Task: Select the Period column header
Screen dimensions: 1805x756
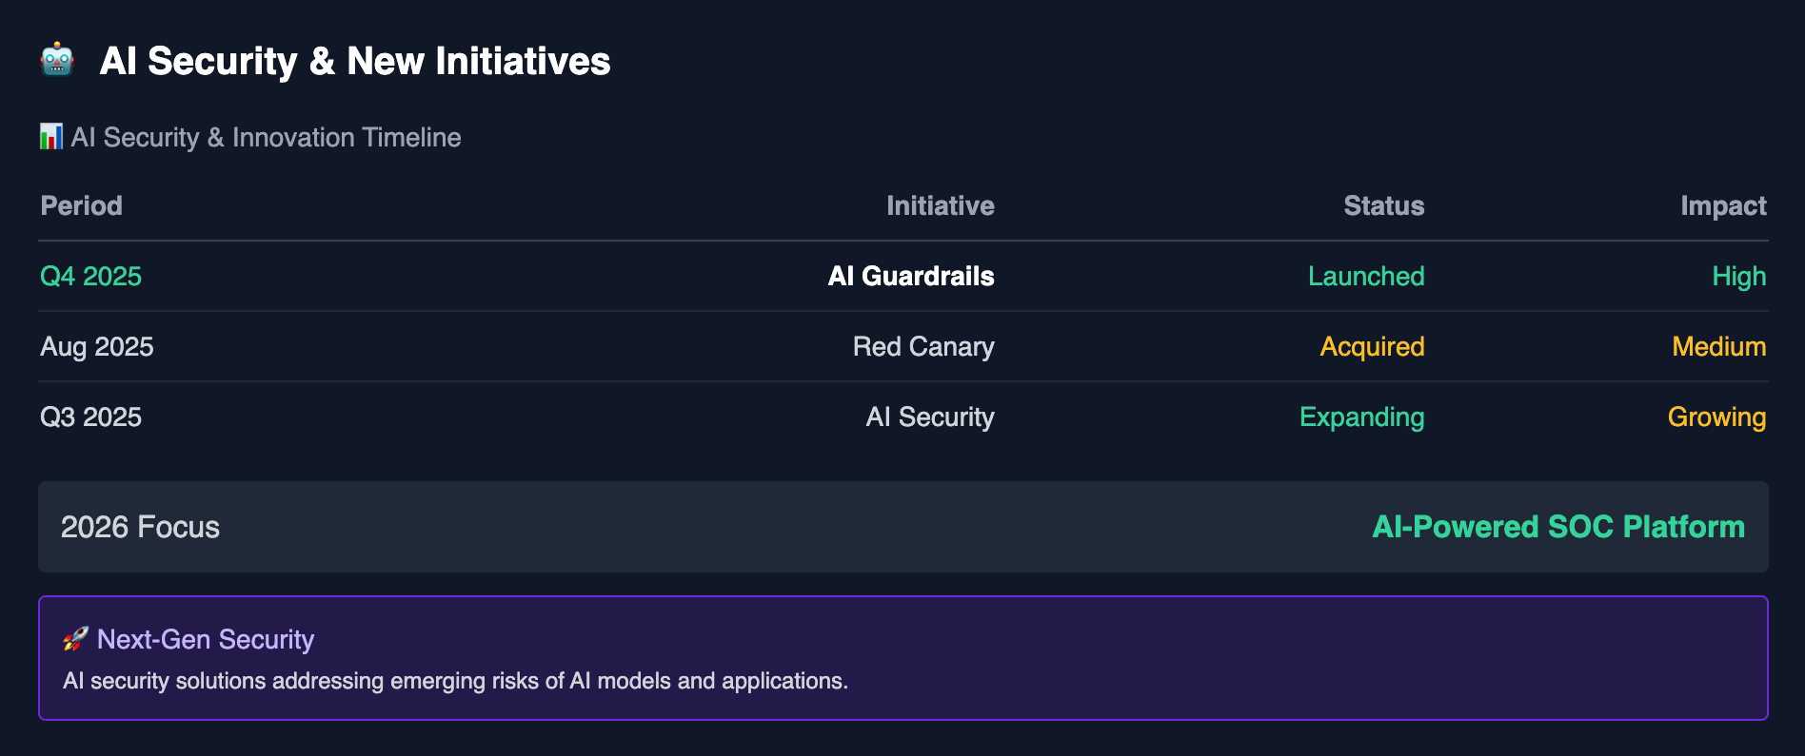Action: 82,205
